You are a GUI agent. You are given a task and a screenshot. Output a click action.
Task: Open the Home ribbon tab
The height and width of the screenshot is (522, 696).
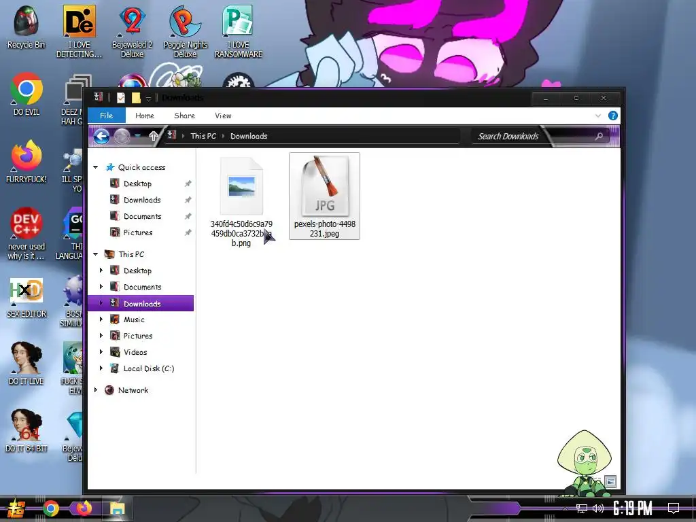click(145, 116)
